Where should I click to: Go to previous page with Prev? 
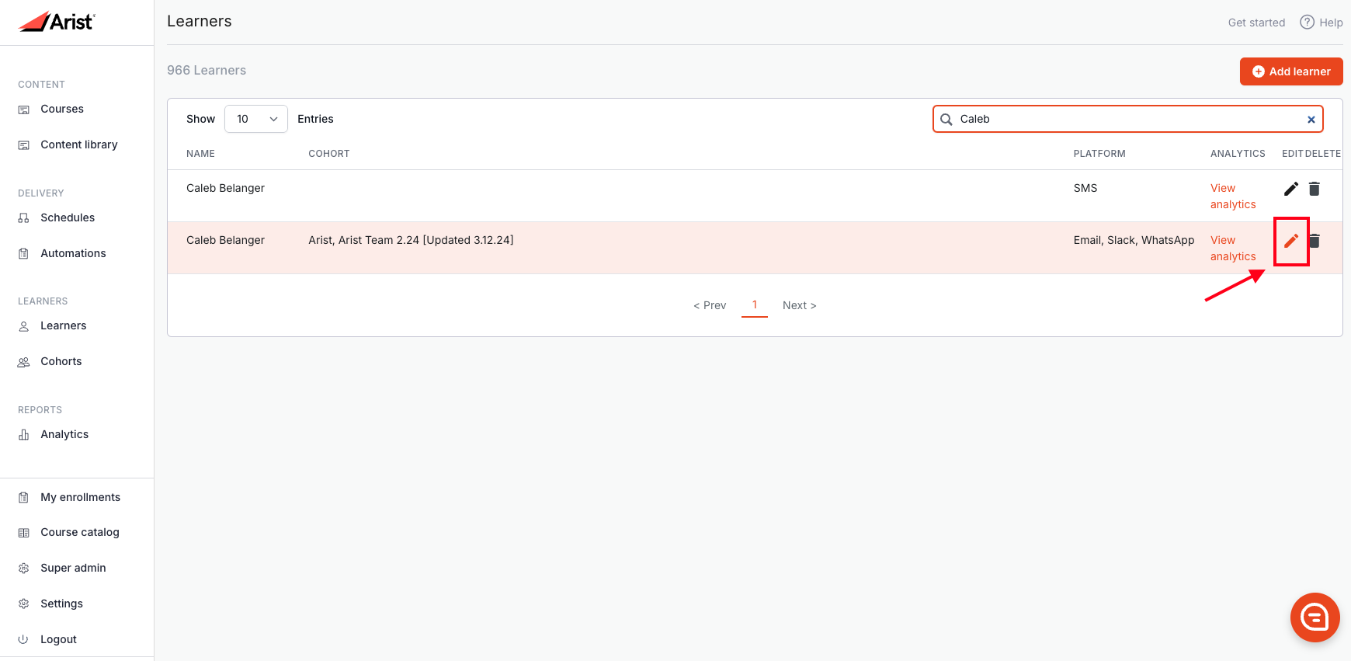710,305
